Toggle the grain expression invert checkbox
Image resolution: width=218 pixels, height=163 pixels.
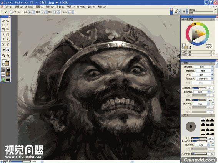[x=213, y=104]
